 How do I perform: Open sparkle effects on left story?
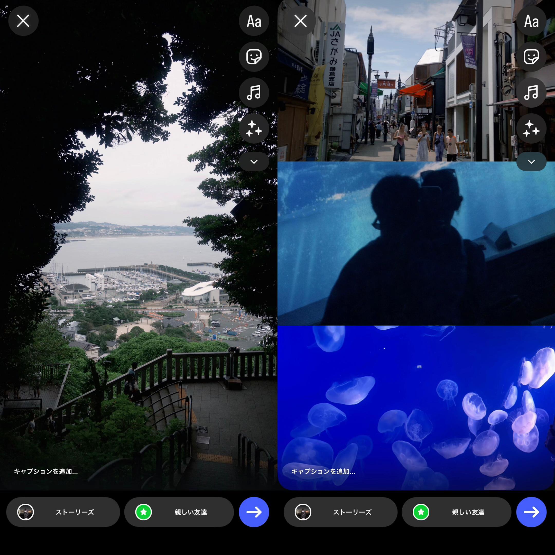click(254, 128)
